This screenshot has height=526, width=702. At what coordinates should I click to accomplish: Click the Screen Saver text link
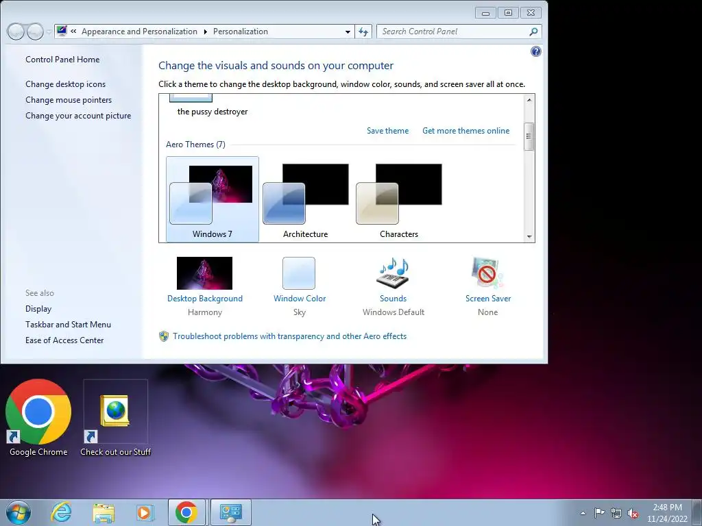[488, 299]
